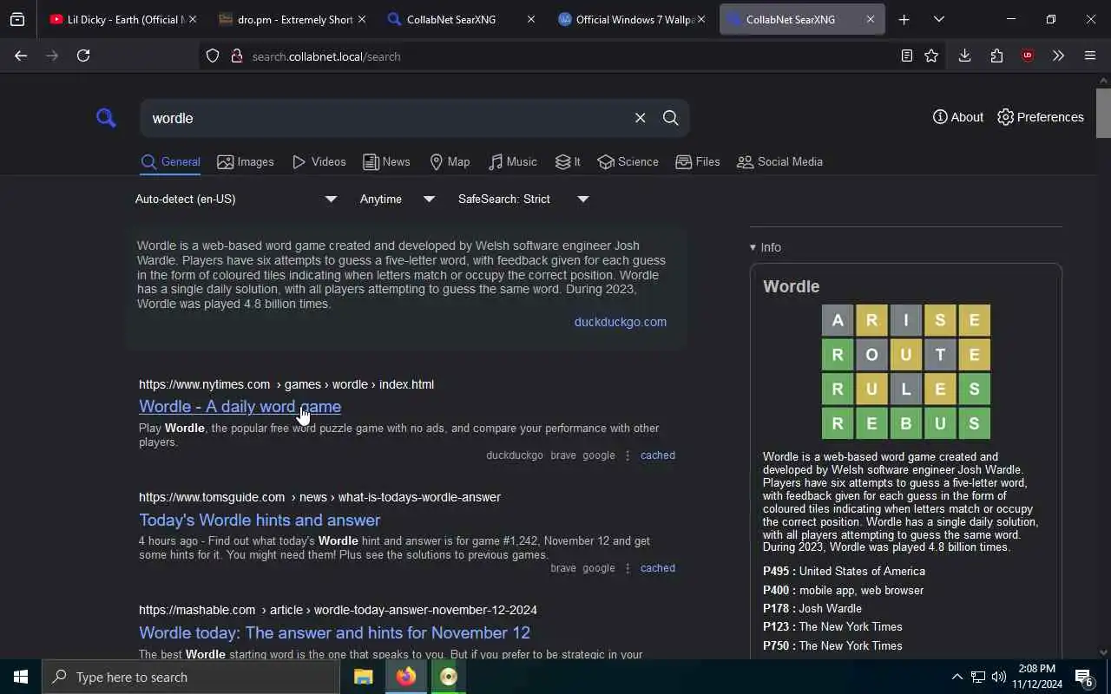Show more toolbar tools chevron
This screenshot has width=1111, height=694.
1058,56
